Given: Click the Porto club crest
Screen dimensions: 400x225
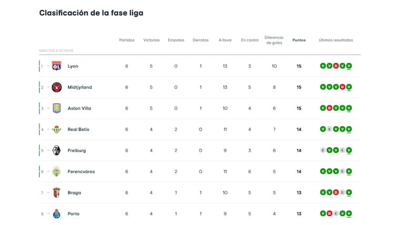Looking at the screenshot, I should point(56,213).
